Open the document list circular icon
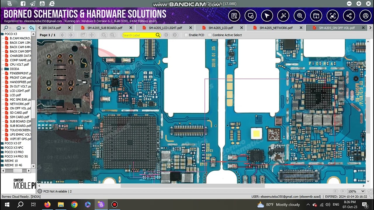The width and height of the screenshot is (374, 210). pyautogui.click(x=234, y=16)
